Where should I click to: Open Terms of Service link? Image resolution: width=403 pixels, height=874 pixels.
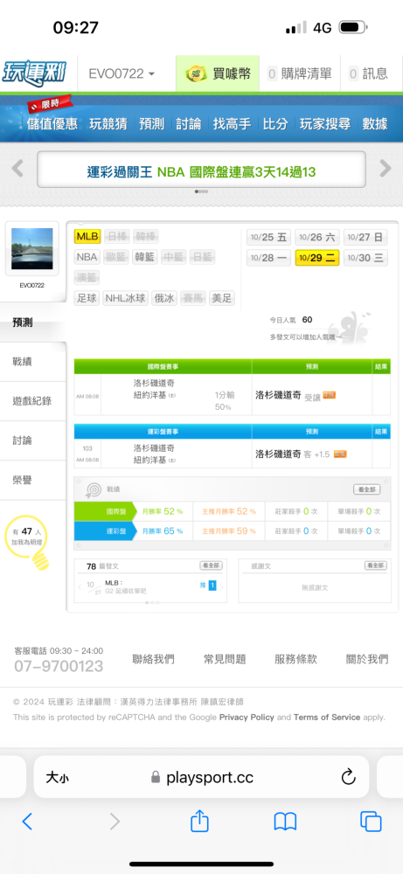(x=327, y=718)
